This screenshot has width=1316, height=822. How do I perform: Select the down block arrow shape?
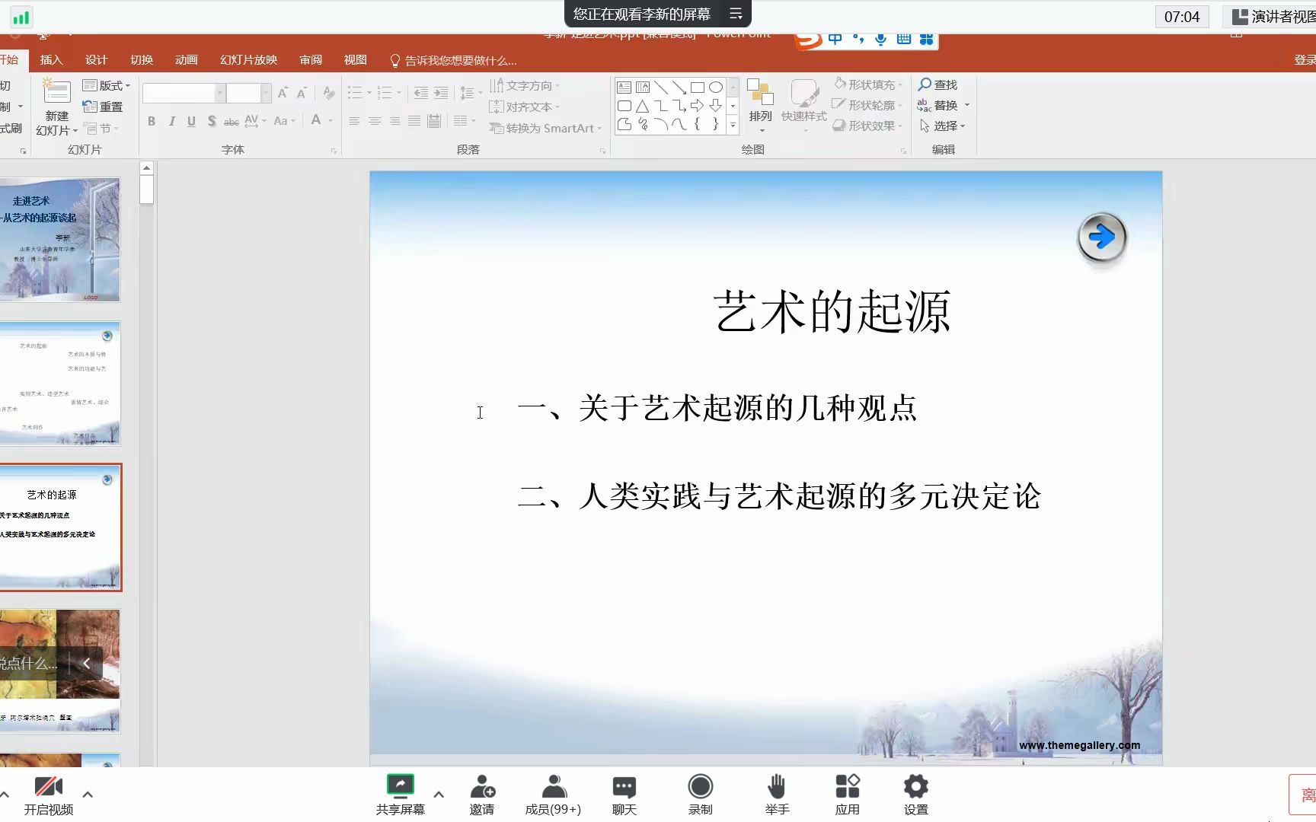click(716, 106)
